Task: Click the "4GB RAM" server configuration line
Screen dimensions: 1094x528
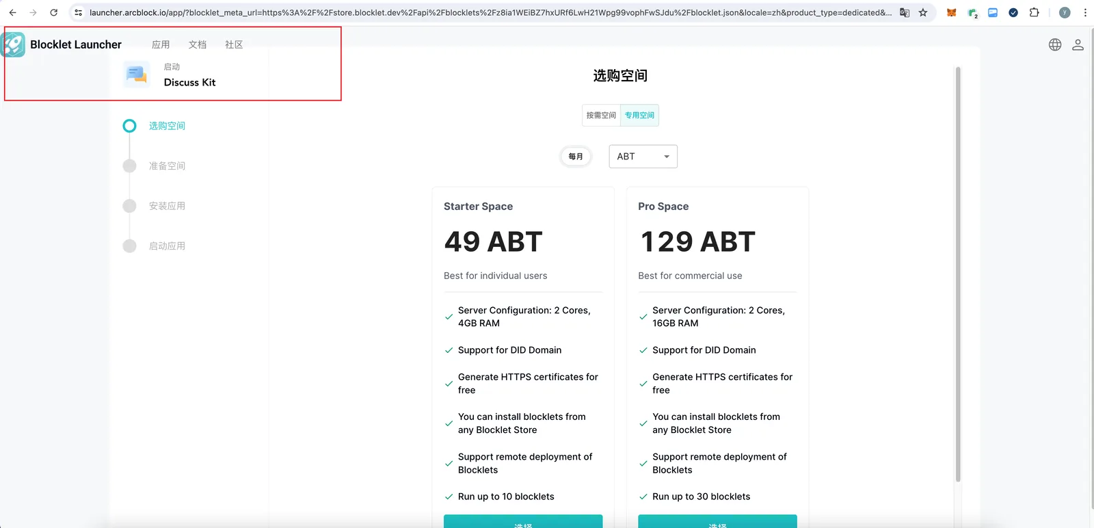Action: pyautogui.click(x=524, y=317)
